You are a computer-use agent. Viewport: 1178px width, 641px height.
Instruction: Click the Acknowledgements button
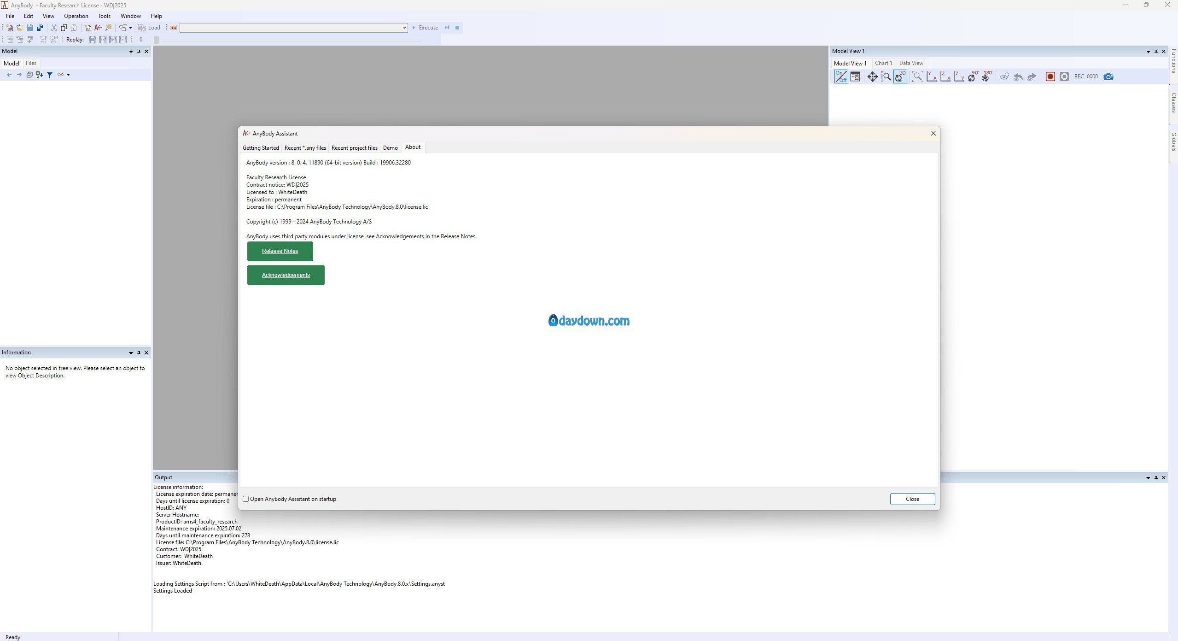click(x=286, y=275)
